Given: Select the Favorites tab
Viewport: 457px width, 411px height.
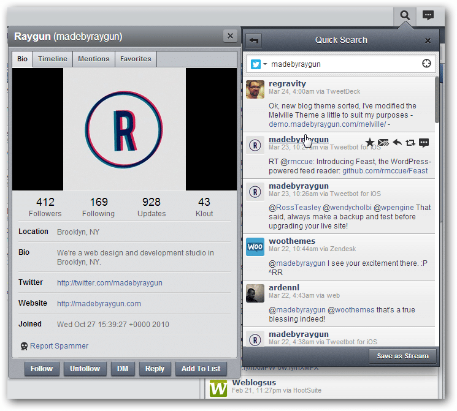Looking at the screenshot, I should pyautogui.click(x=136, y=59).
